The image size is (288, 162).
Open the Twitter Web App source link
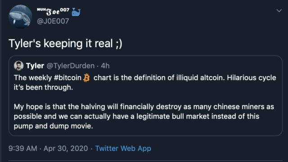pyautogui.click(x=123, y=148)
